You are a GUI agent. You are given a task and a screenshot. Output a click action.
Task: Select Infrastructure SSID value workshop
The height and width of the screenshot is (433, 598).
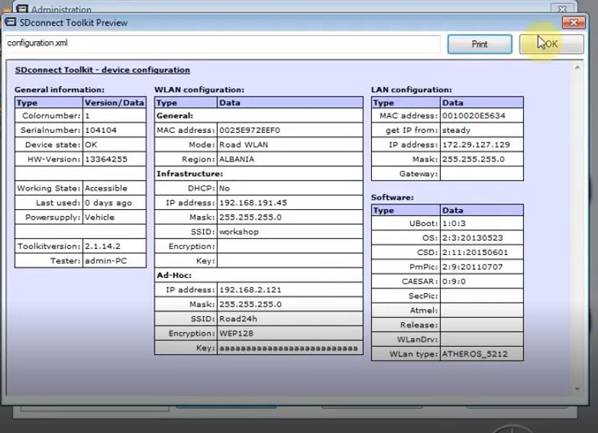[239, 231]
